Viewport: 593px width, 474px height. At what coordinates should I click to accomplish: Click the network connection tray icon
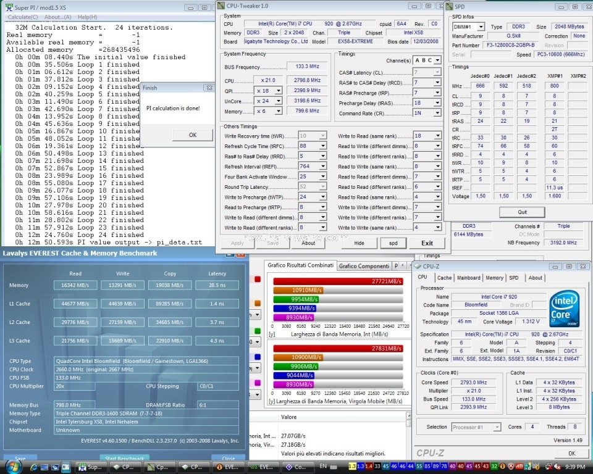coord(549,467)
